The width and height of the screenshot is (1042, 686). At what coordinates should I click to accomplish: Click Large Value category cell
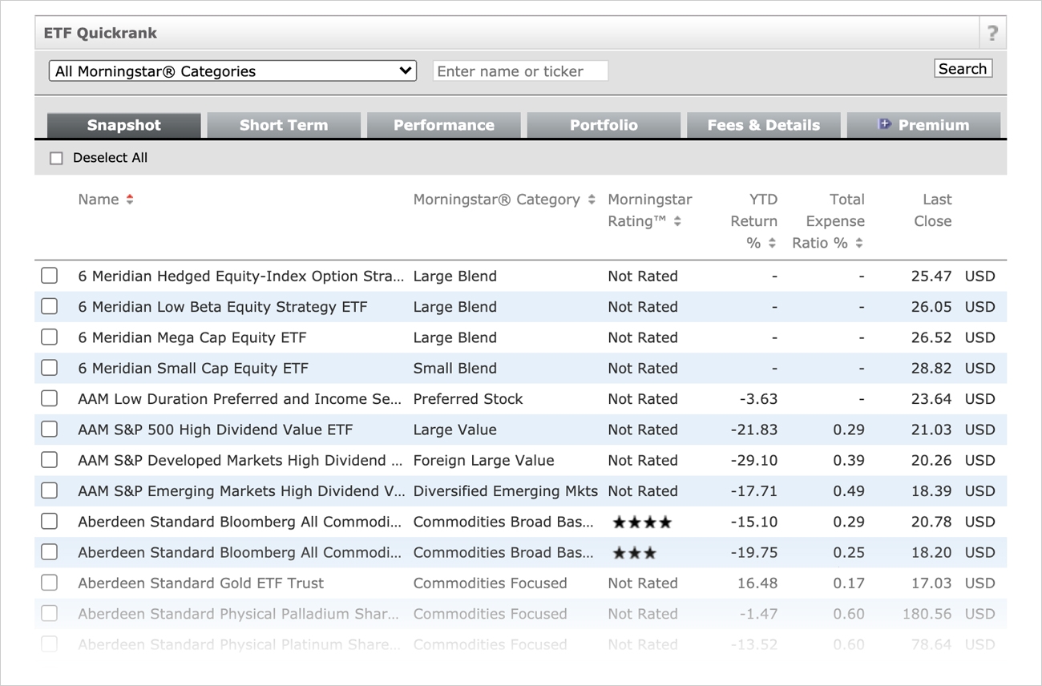455,430
